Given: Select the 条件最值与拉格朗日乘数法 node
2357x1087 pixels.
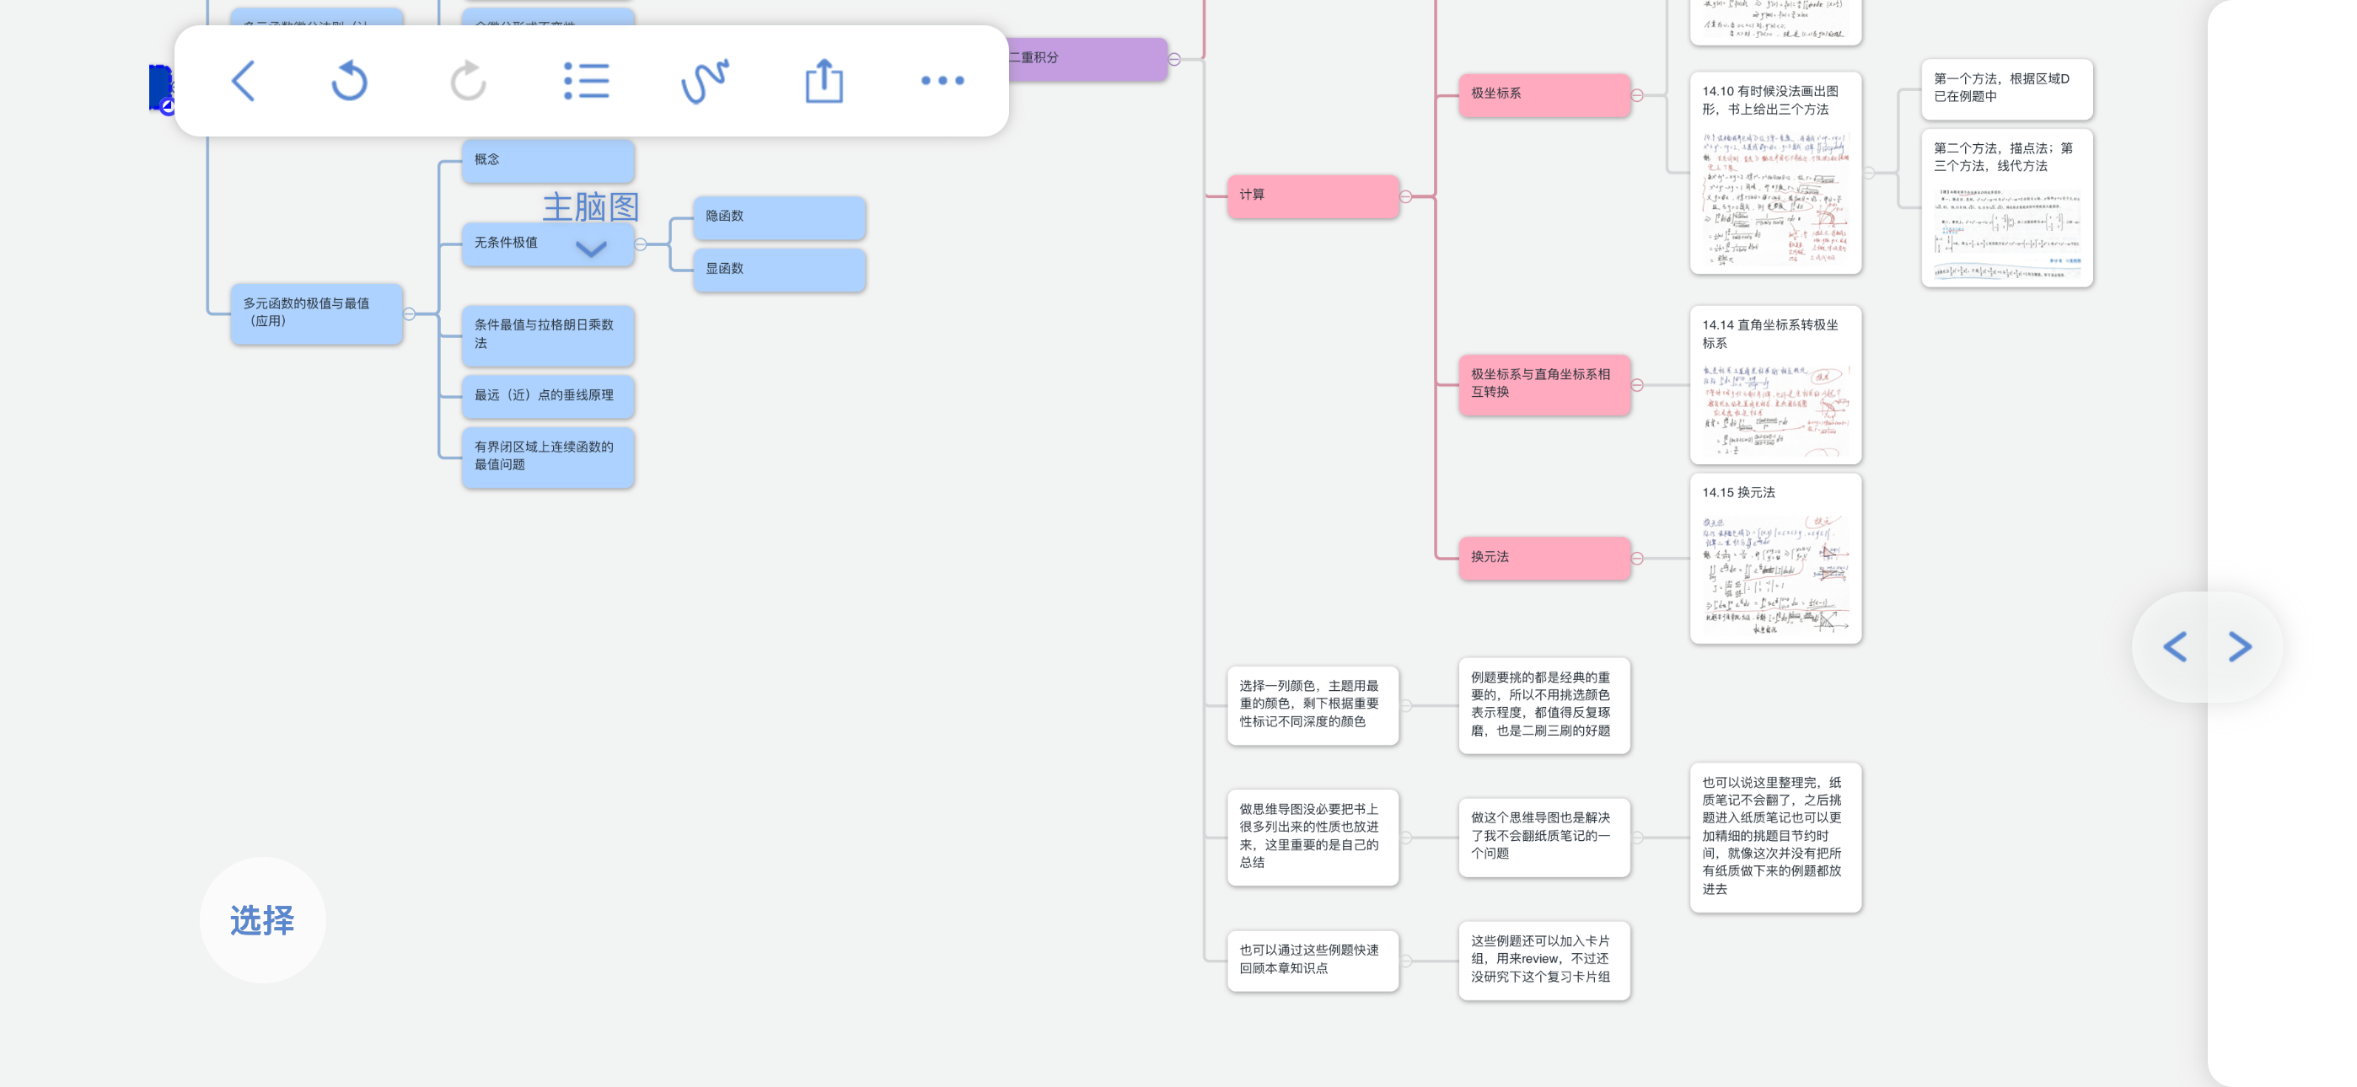Looking at the screenshot, I should click(548, 335).
